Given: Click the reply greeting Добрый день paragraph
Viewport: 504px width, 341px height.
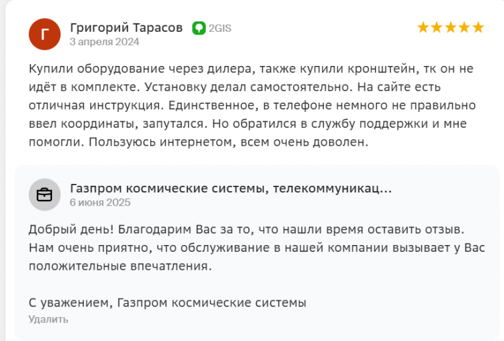Looking at the screenshot, I should (257, 248).
